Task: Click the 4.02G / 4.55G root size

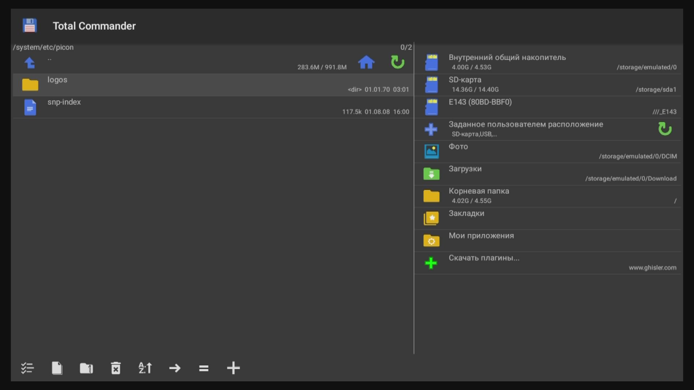Action: (x=472, y=201)
